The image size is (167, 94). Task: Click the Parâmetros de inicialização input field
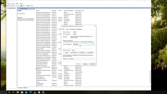click(x=85, y=59)
